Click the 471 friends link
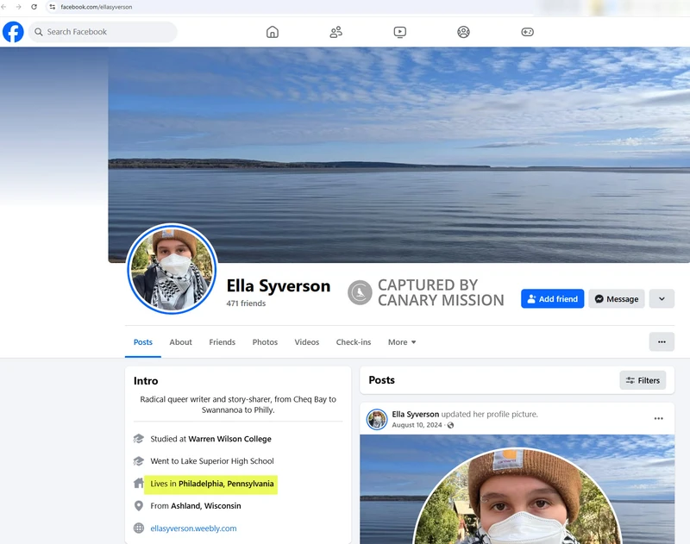The width and height of the screenshot is (690, 544). click(246, 303)
